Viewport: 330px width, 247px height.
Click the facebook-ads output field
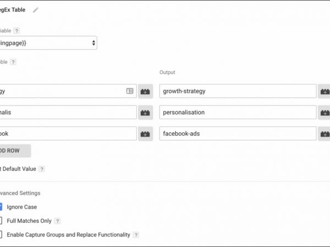point(238,133)
